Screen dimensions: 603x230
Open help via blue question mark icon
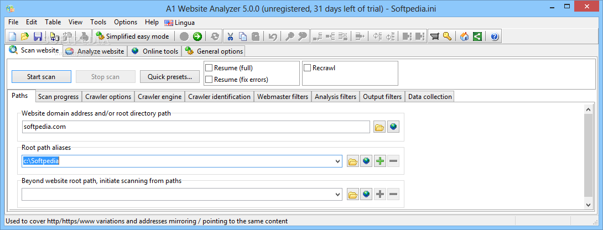click(x=495, y=36)
